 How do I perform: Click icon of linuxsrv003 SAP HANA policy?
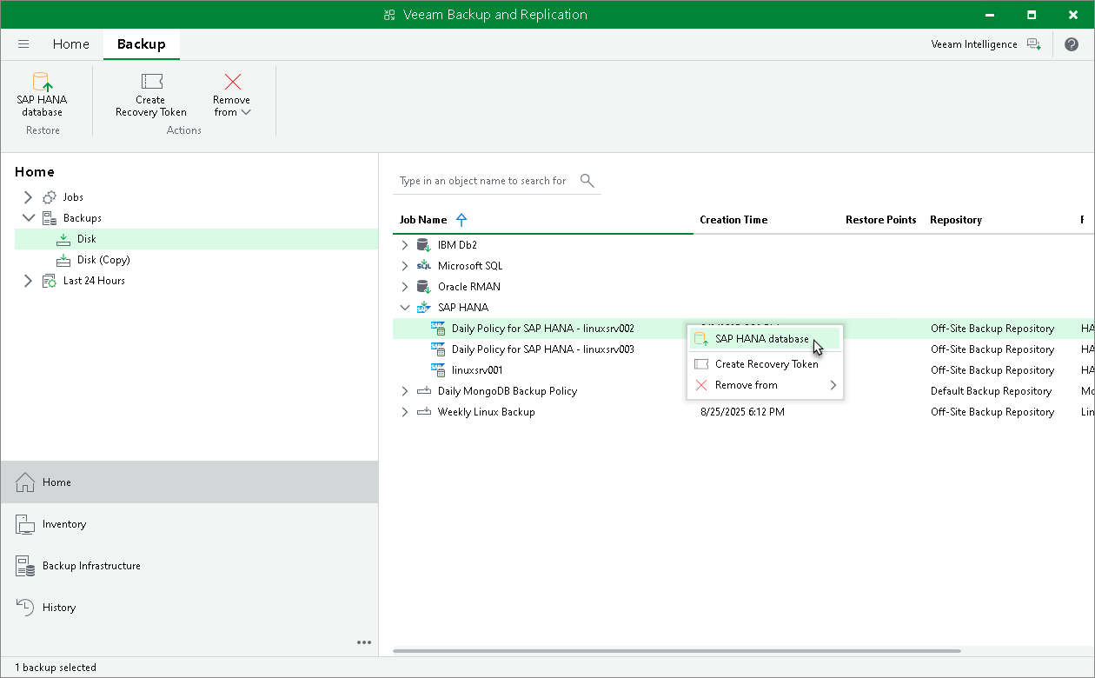438,349
